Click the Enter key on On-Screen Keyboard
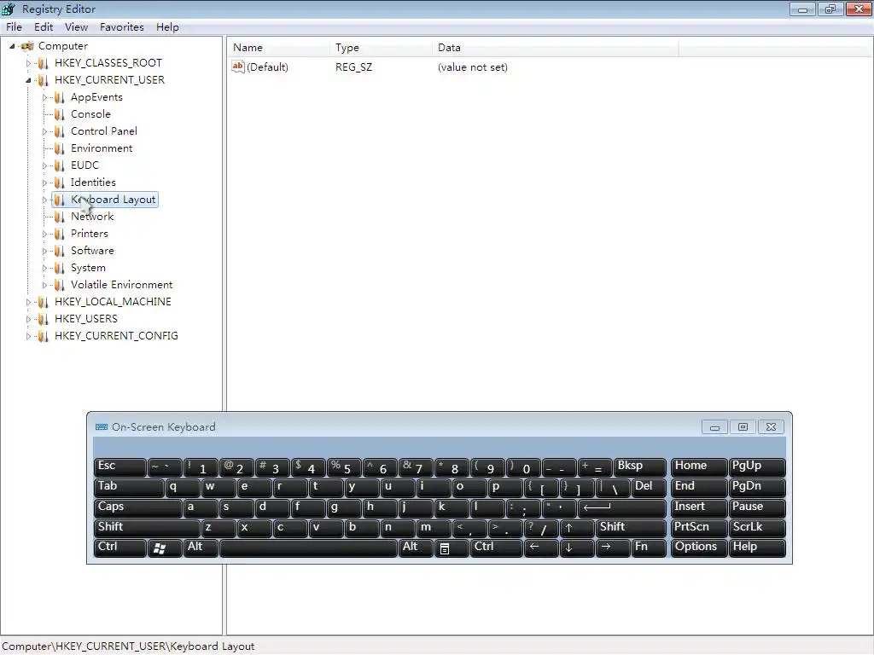The height and width of the screenshot is (655, 874). pyautogui.click(x=622, y=508)
